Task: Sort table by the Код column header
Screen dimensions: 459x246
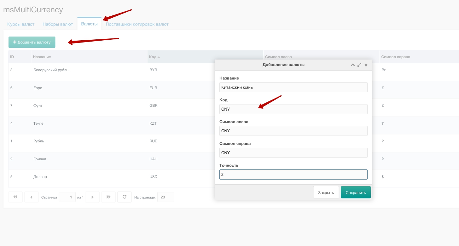Action: coord(153,57)
